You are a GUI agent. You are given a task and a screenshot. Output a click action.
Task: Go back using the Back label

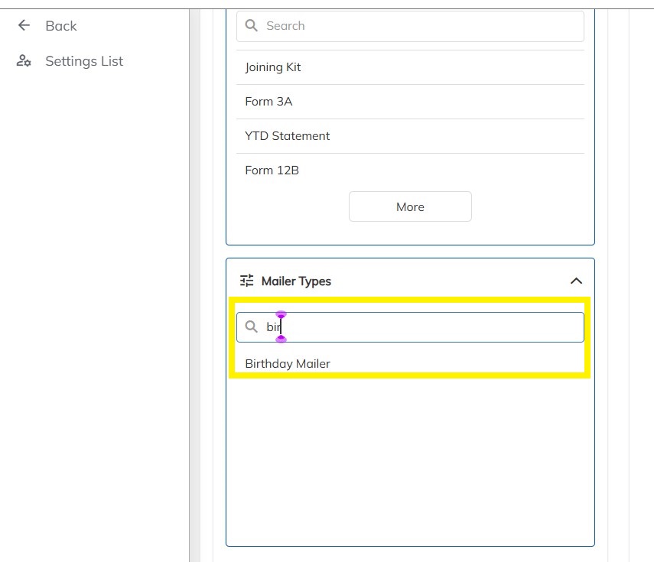[x=61, y=26]
